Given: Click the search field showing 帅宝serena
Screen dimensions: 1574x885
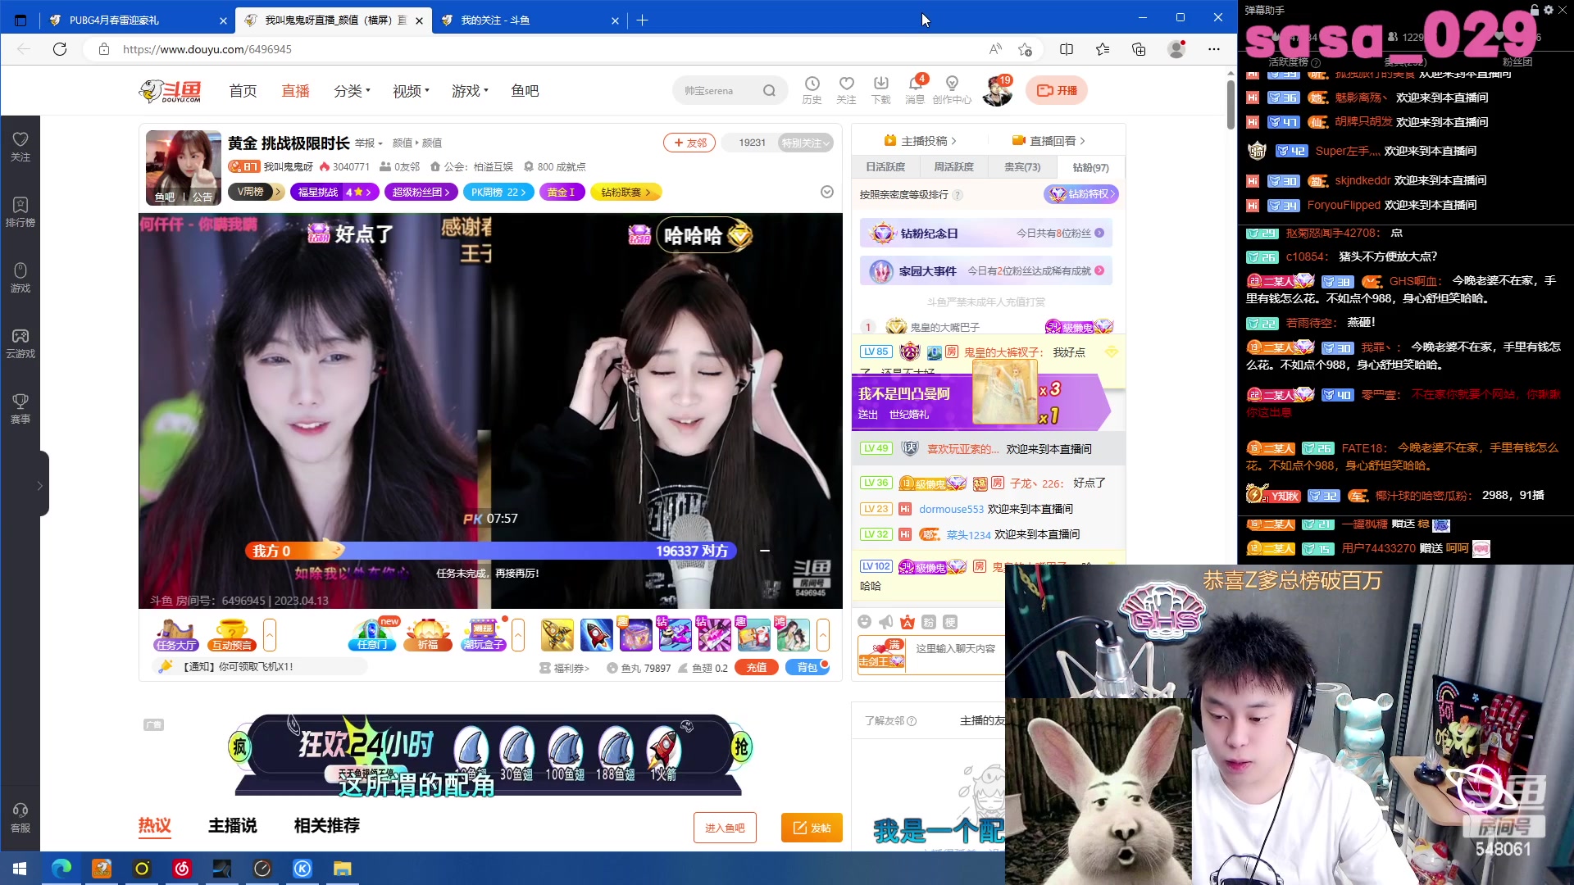Looking at the screenshot, I should coord(721,91).
